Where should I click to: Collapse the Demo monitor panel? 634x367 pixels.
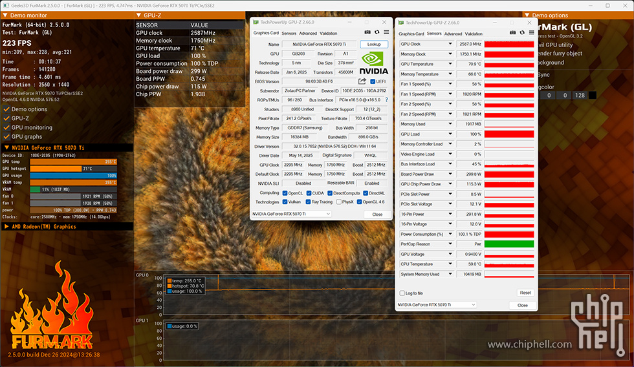(5, 16)
